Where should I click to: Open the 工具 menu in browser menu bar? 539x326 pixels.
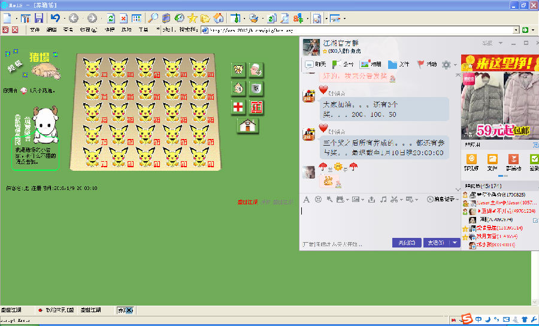pos(143,30)
